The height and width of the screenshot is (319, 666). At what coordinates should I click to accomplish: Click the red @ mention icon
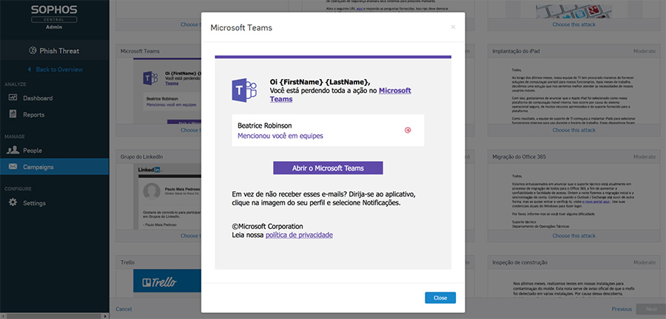pos(407,131)
